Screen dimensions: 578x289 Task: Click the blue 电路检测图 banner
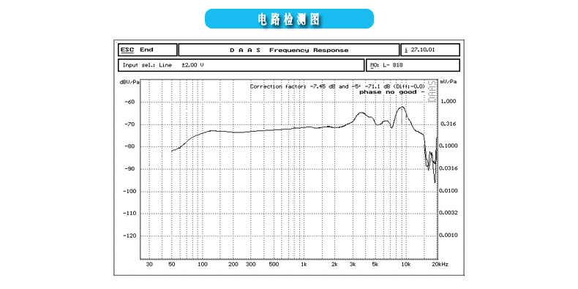[289, 19]
